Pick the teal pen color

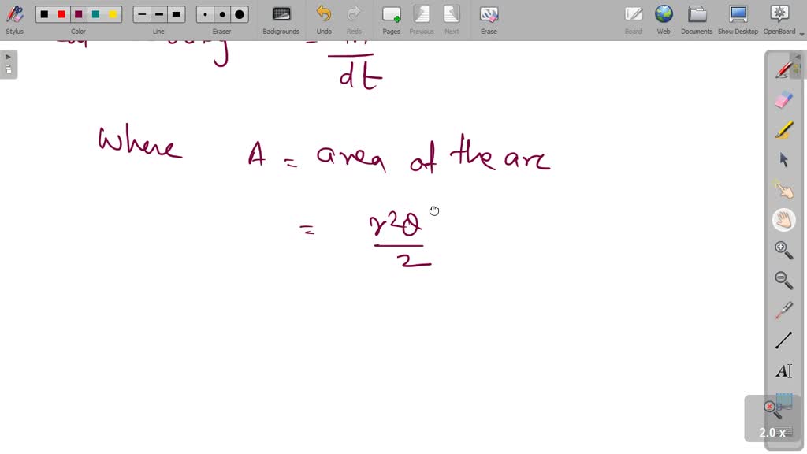pyautogui.click(x=95, y=14)
